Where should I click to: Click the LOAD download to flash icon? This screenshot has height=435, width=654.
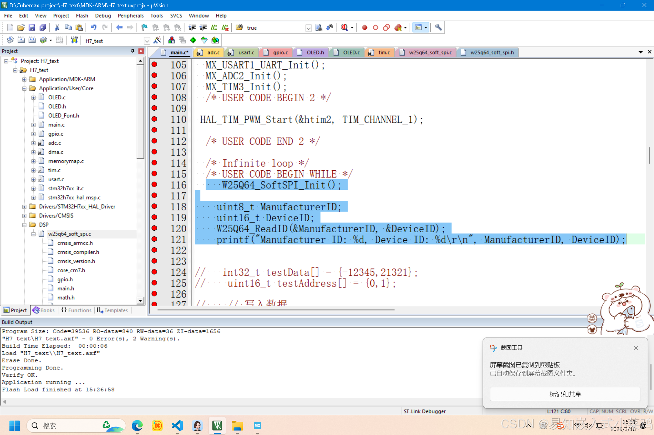(x=74, y=40)
